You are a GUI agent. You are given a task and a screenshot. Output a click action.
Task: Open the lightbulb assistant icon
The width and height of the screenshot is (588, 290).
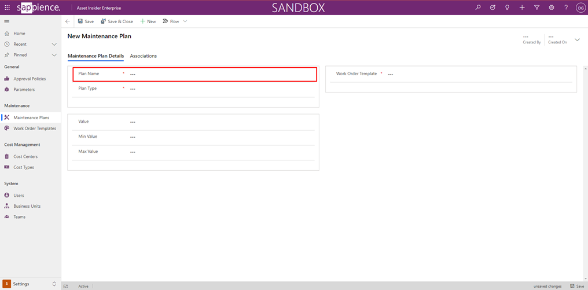pos(507,8)
